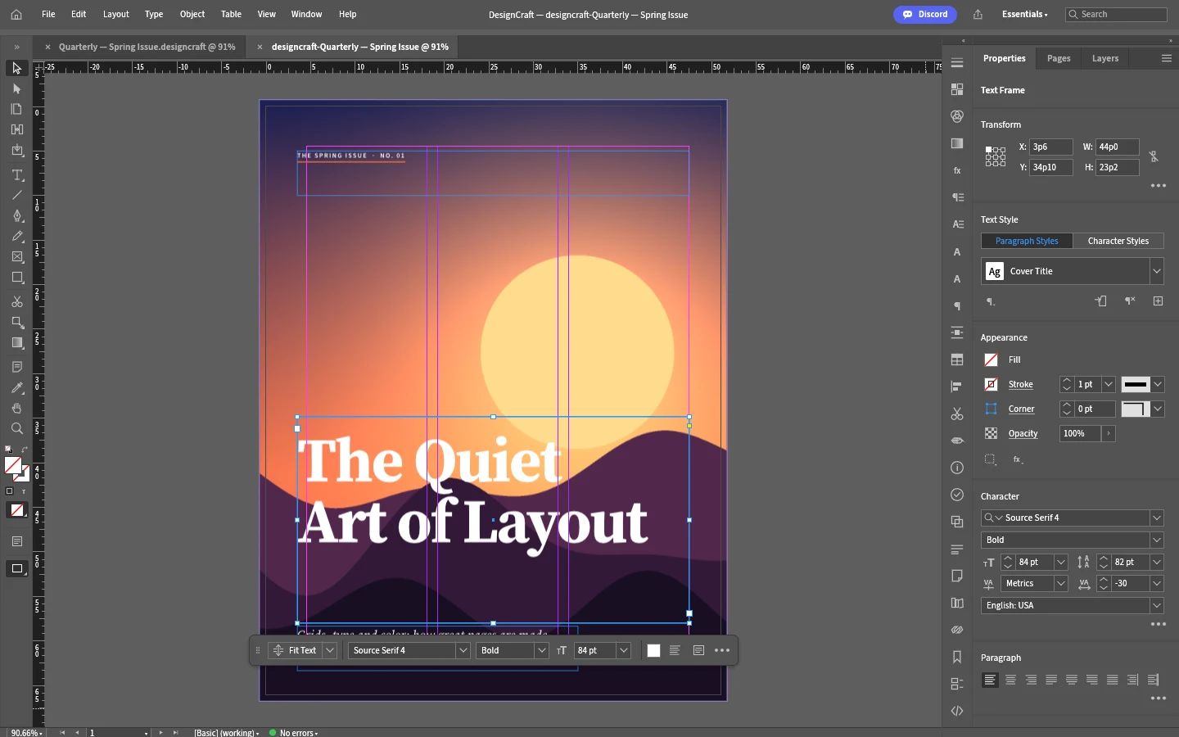Open the Source Serif 4 font dropdown in Character
Viewport: 1179px width, 737px height.
point(1157,518)
